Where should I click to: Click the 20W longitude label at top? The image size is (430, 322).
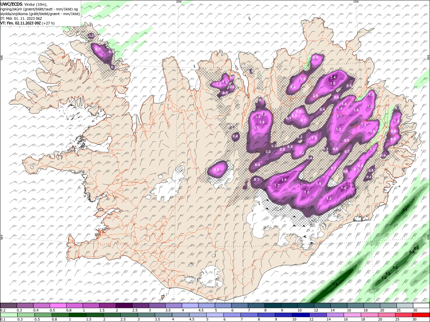click(179, 2)
